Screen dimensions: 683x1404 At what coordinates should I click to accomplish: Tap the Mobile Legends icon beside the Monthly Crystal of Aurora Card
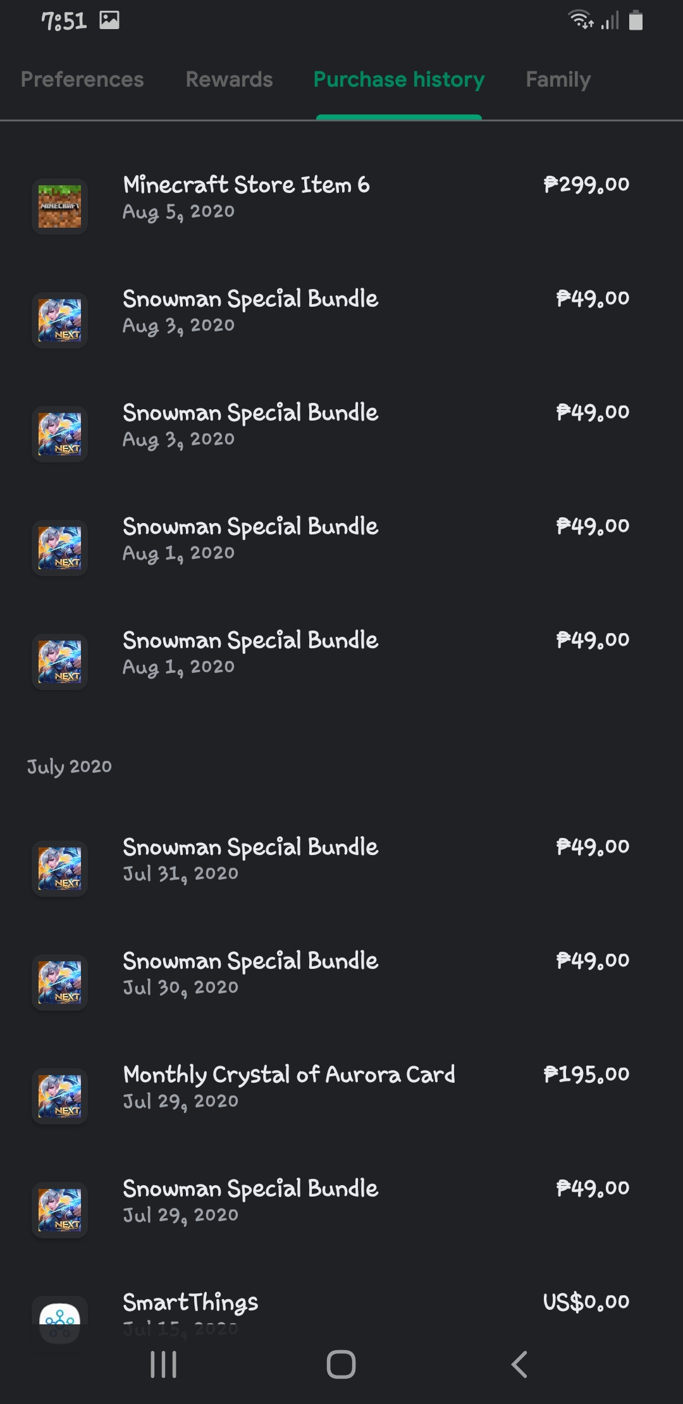tap(59, 1096)
